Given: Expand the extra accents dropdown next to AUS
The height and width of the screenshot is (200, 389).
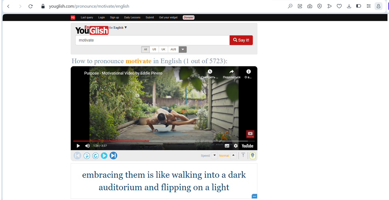Looking at the screenshot, I should pos(182,49).
